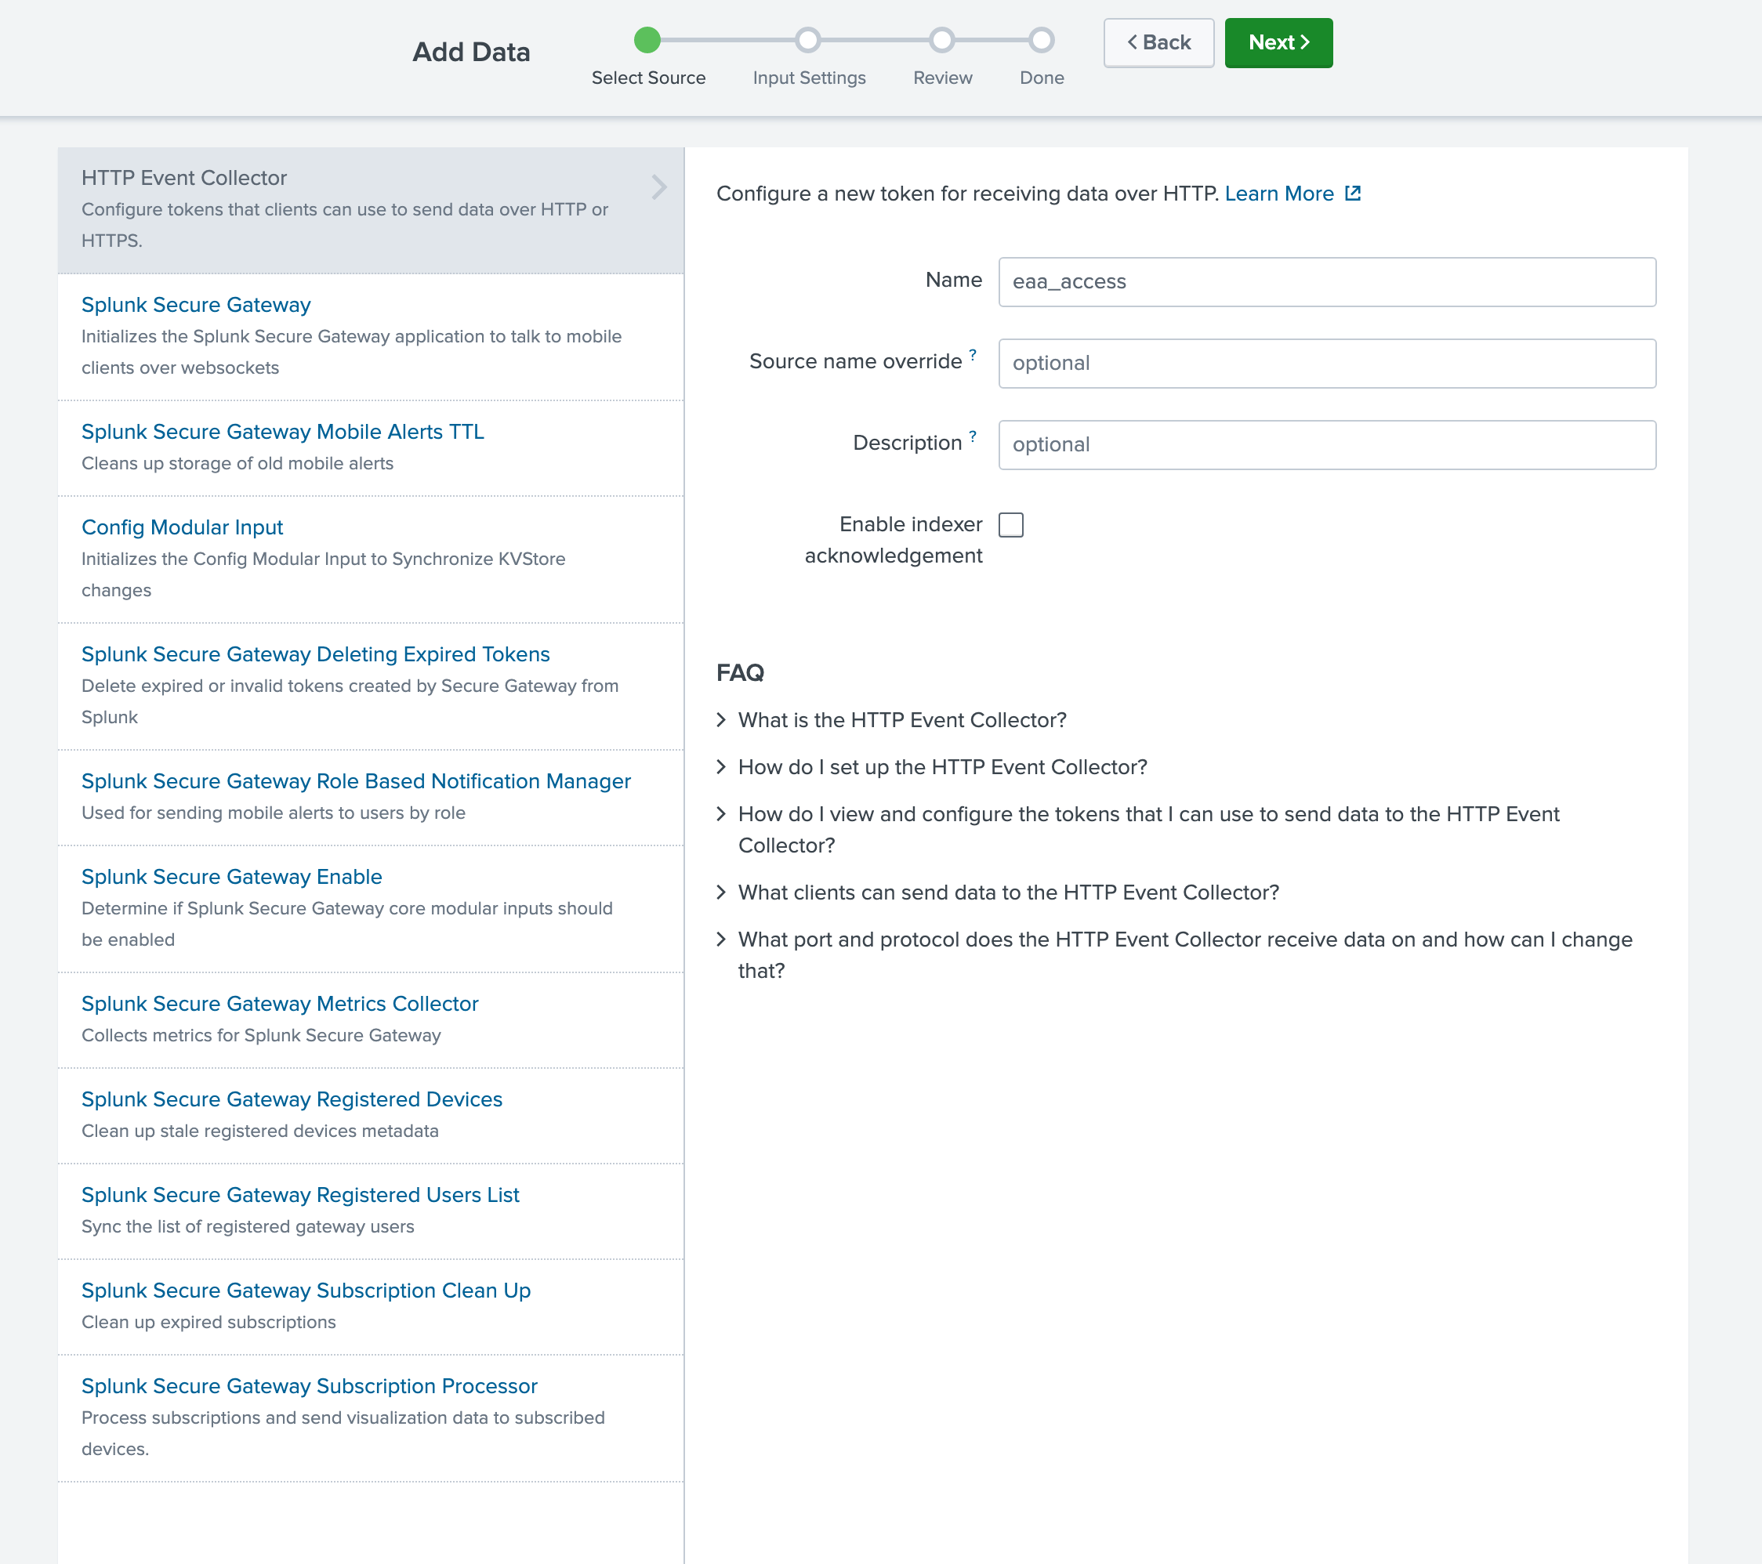Click 'Collects metrics for Splunk Secure Gateway' description
The height and width of the screenshot is (1564, 1762).
(x=261, y=1036)
